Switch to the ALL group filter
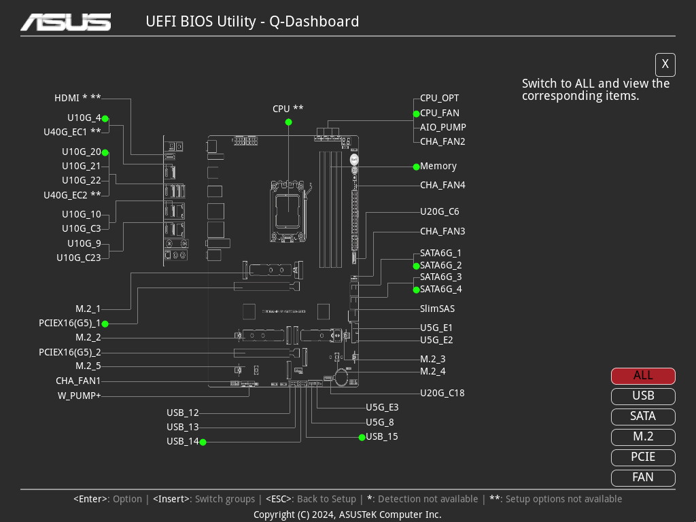 (643, 376)
